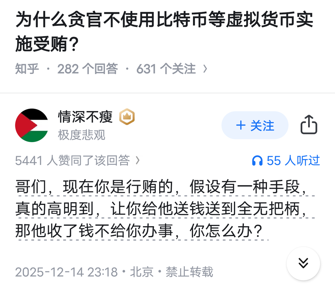Tap the 55 人听过 listen count

293,160
